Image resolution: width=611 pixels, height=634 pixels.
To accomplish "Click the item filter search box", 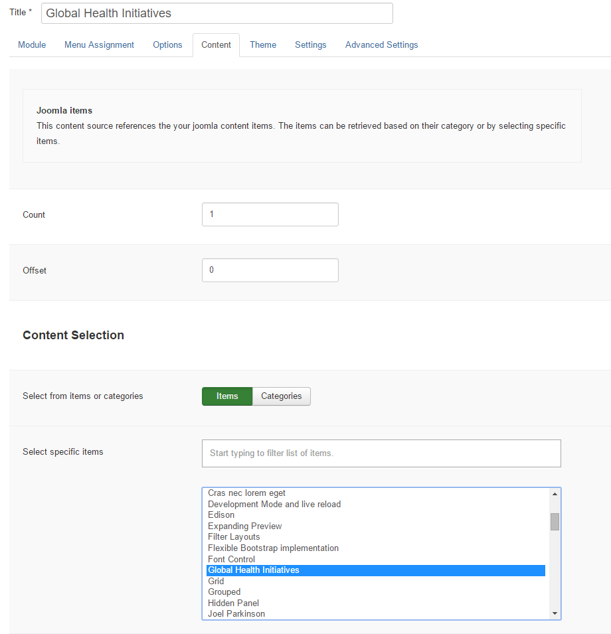I will [381, 453].
